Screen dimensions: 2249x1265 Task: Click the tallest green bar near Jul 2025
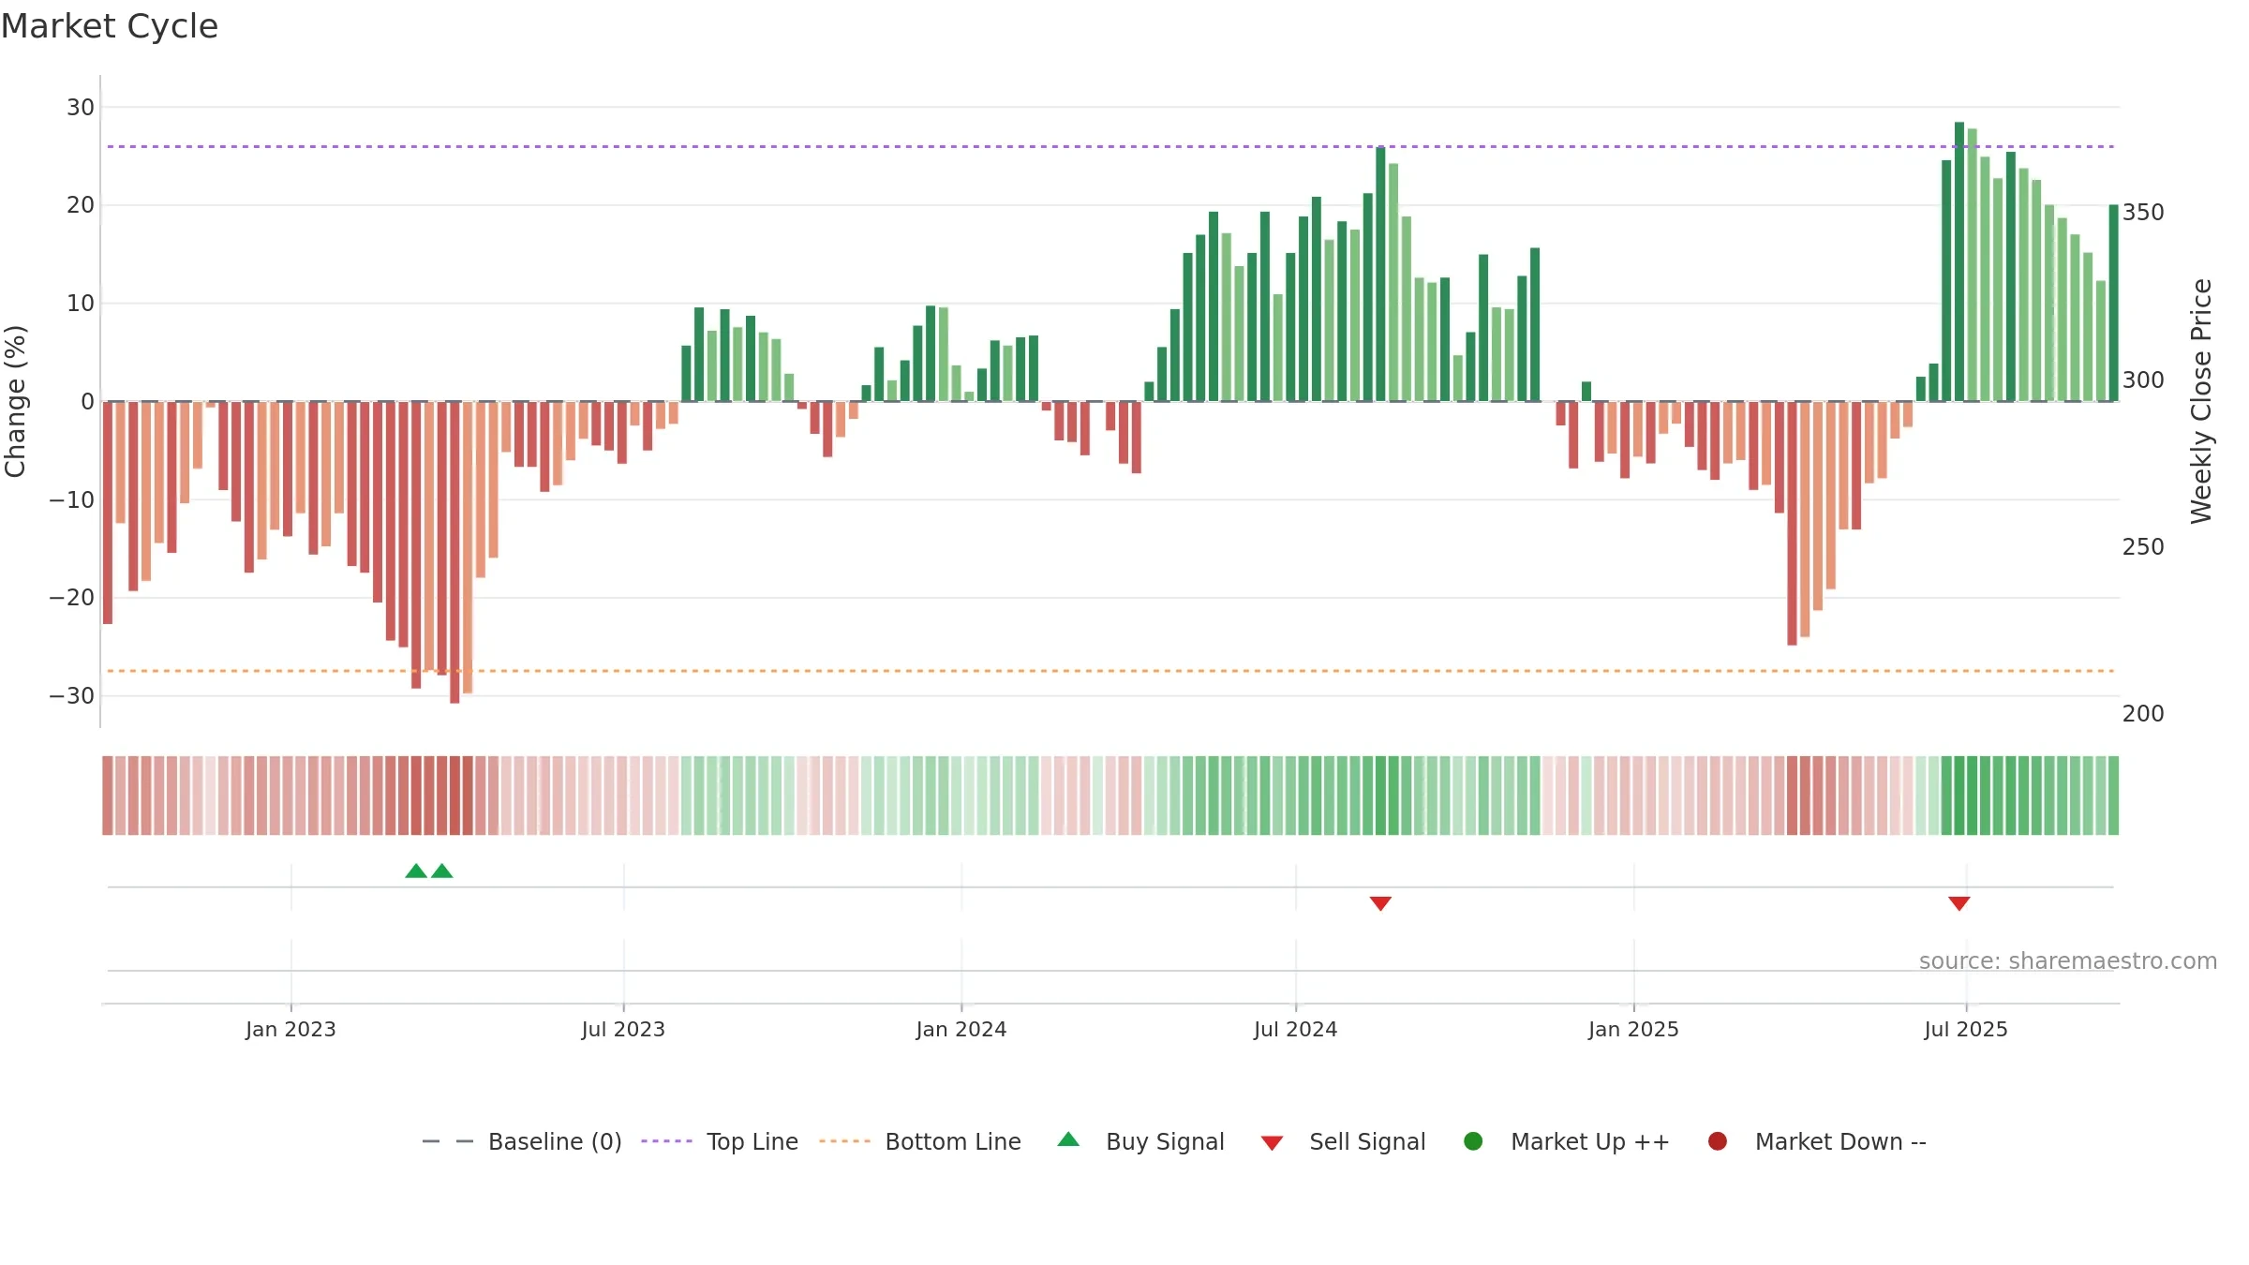[x=1959, y=261]
